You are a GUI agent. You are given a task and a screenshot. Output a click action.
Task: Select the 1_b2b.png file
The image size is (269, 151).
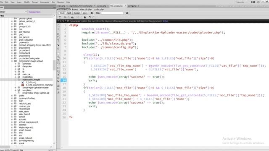[31, 82]
